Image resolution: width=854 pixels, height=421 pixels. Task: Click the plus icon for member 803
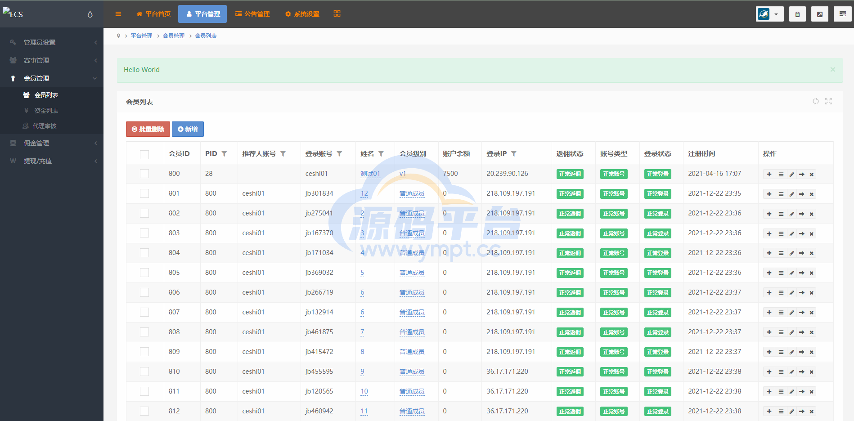[769, 234]
